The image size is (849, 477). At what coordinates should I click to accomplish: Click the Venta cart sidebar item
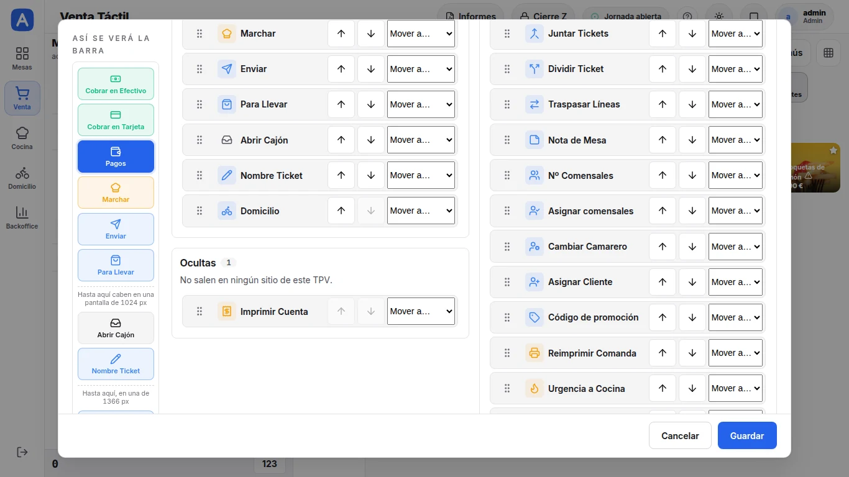pyautogui.click(x=22, y=99)
